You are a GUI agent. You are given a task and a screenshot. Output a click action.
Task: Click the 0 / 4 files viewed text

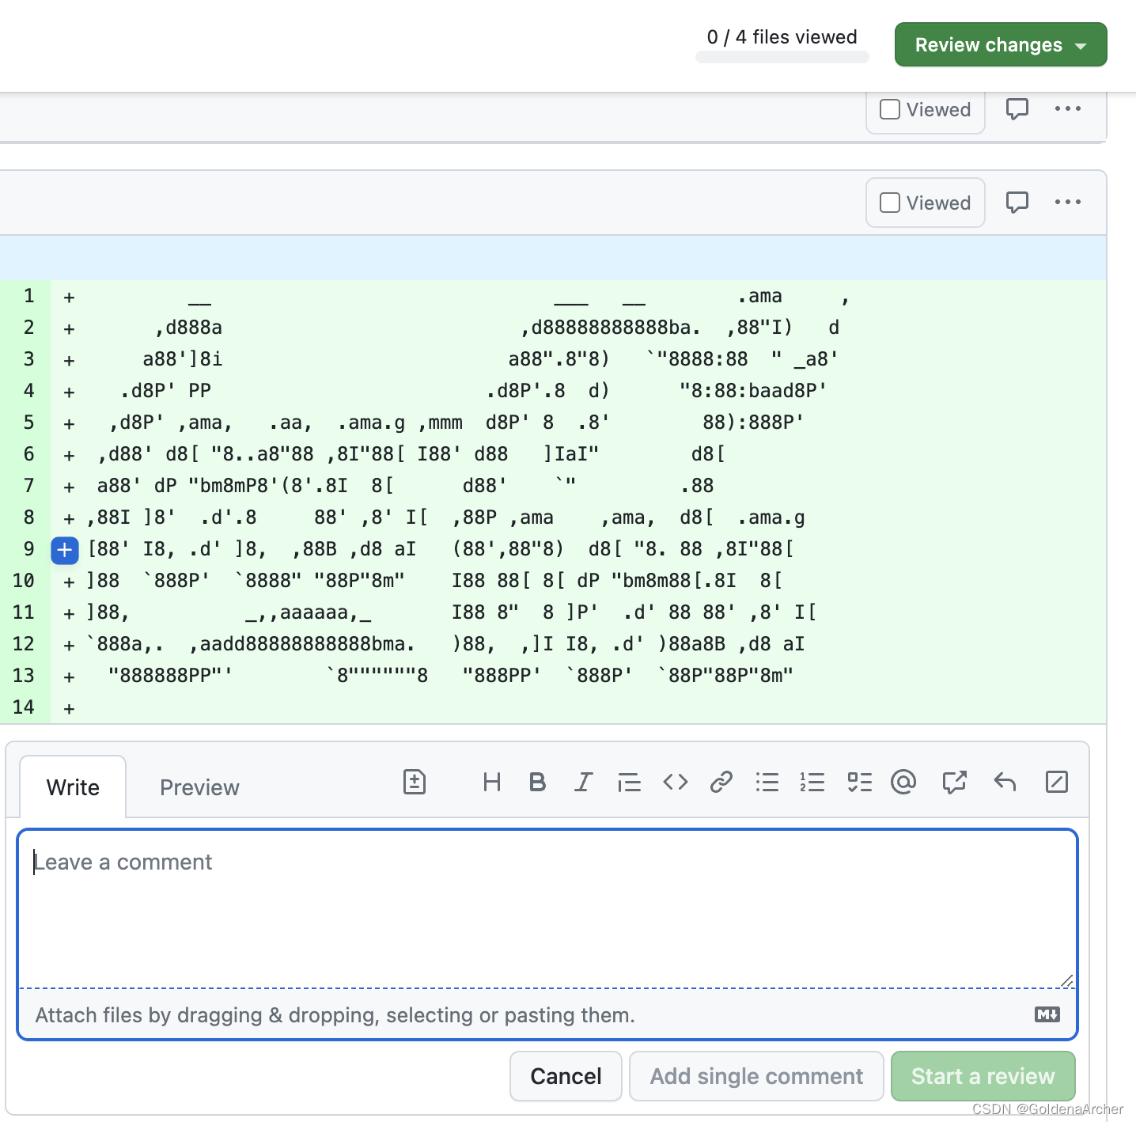click(x=782, y=37)
